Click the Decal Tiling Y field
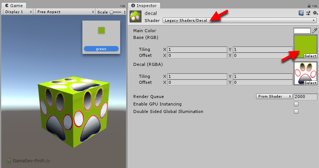This screenshot has width=319, height=168. pos(262,76)
